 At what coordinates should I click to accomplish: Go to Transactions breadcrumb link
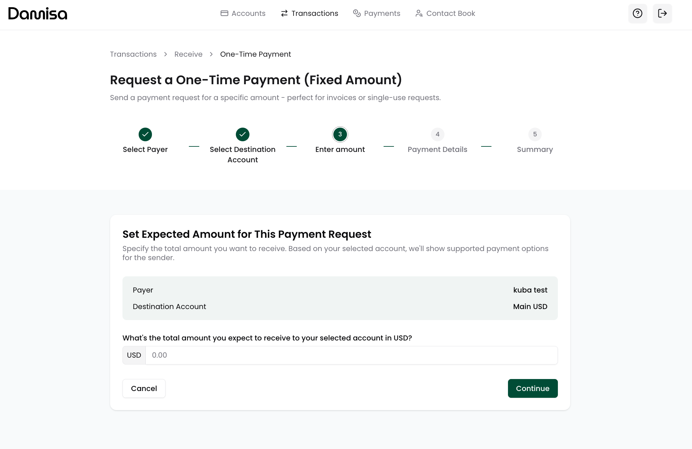coord(133,54)
